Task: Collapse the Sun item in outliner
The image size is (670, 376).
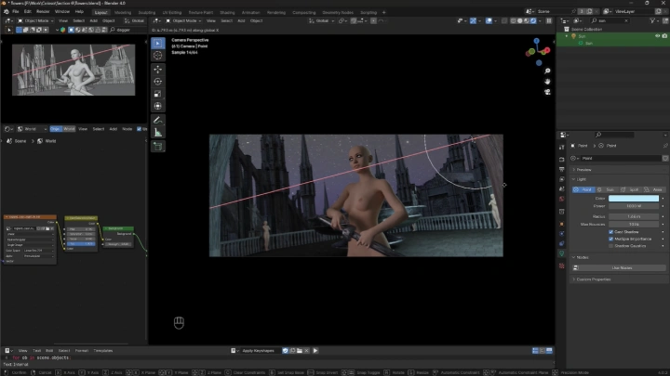Action: 567,36
